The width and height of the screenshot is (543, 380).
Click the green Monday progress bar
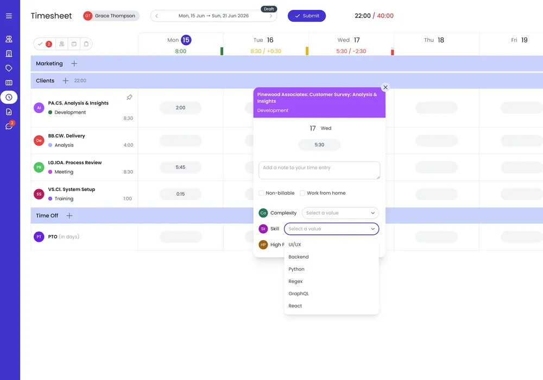pos(222,51)
